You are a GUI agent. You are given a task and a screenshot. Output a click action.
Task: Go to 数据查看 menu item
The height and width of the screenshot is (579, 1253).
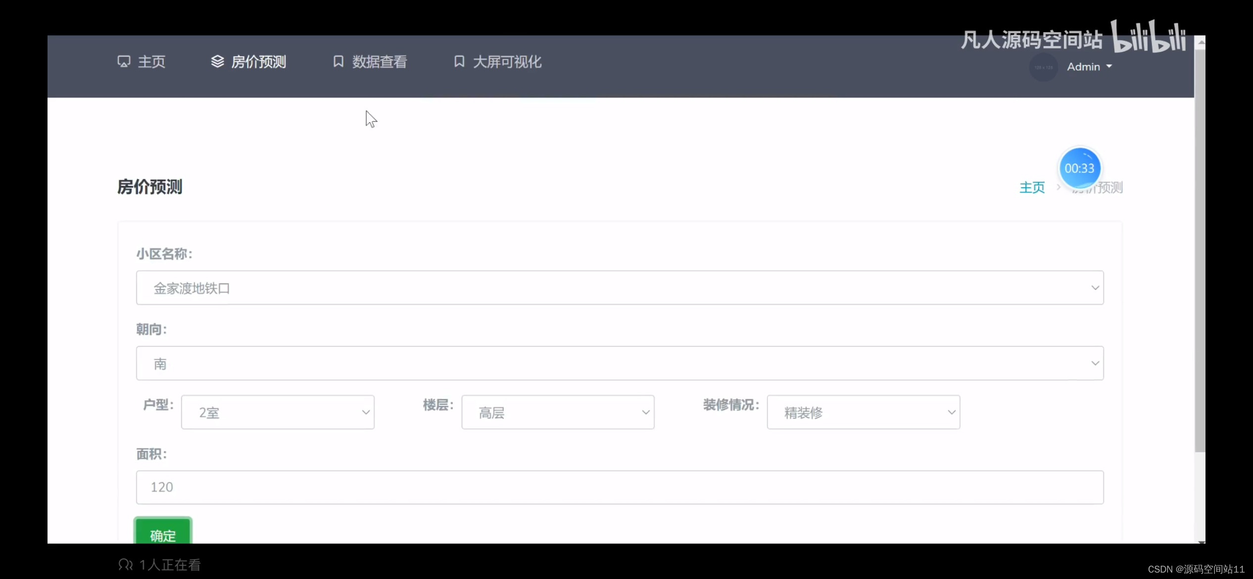point(379,62)
